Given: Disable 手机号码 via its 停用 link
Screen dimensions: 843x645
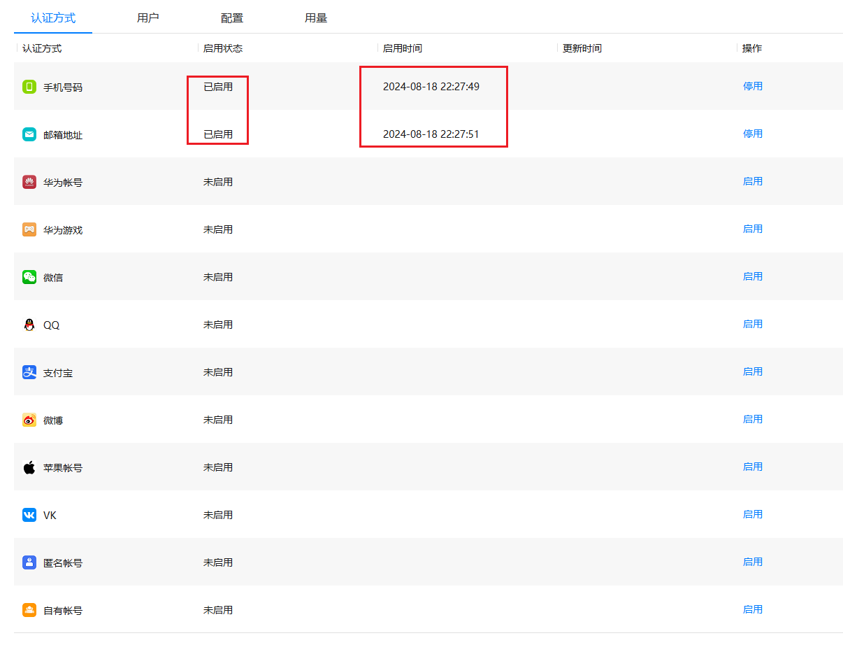Looking at the screenshot, I should point(753,86).
